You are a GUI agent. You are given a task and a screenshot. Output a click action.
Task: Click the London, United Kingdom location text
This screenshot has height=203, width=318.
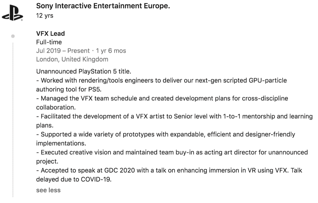(72, 59)
